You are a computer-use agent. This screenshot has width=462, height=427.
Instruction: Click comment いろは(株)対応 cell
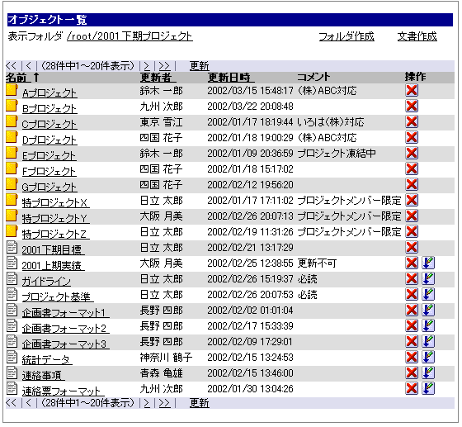pyautogui.click(x=331, y=121)
